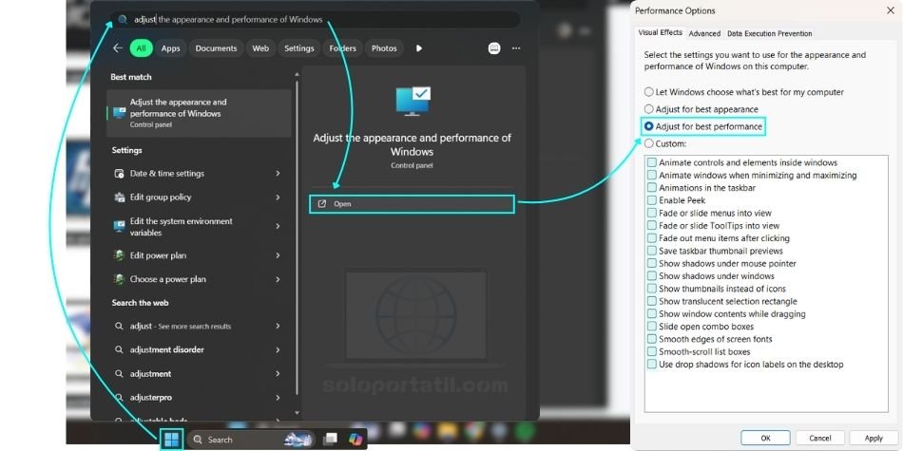This screenshot has height=451, width=903.
Task: Click the back arrow in search panel
Action: 118,48
